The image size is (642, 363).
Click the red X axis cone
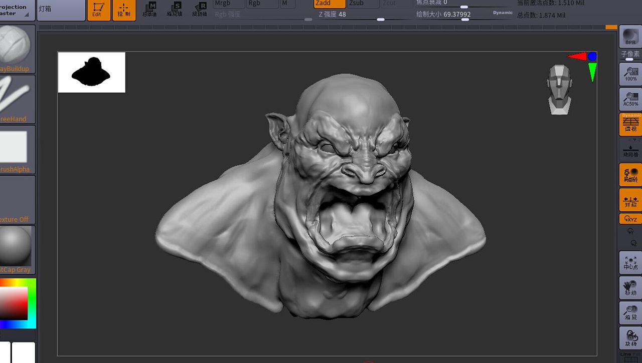coord(577,56)
